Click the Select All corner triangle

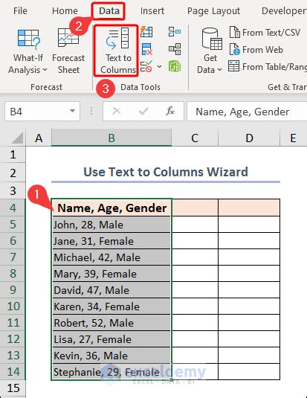click(x=17, y=138)
